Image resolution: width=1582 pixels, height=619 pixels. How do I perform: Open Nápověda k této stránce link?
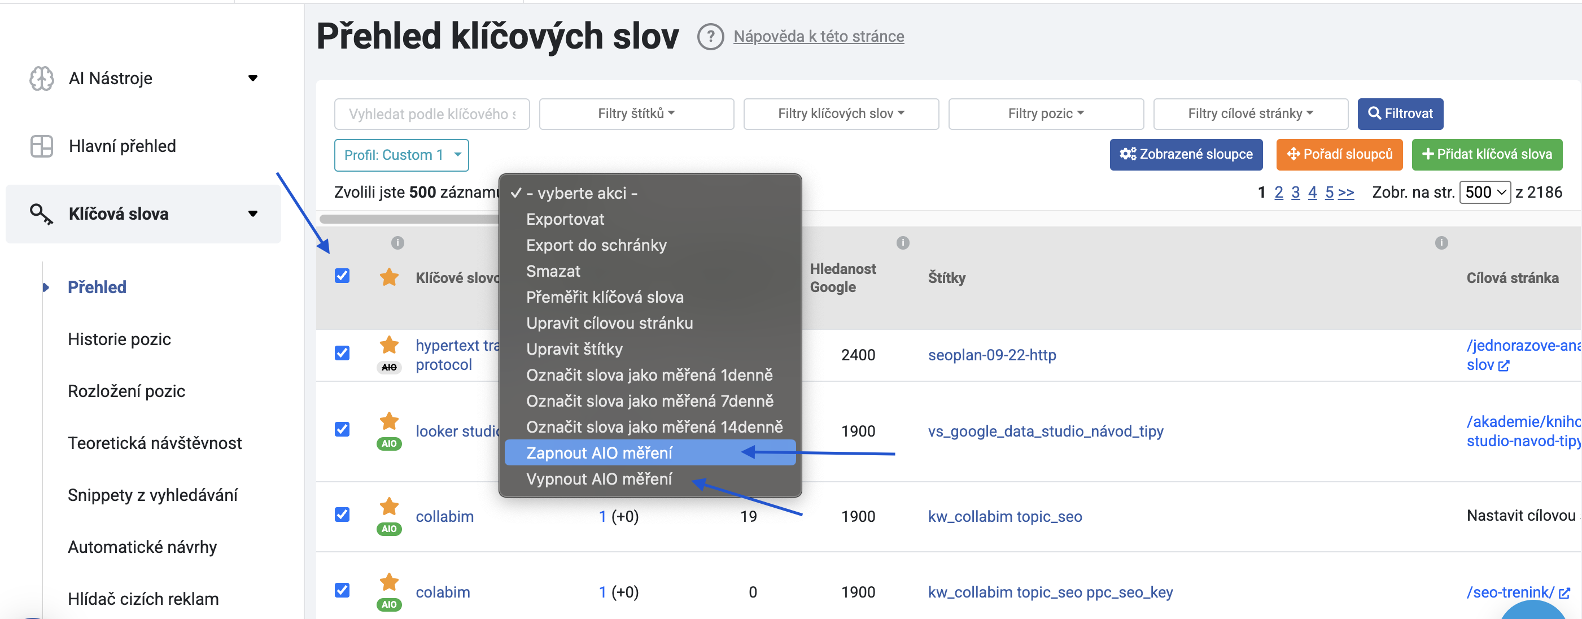[818, 37]
